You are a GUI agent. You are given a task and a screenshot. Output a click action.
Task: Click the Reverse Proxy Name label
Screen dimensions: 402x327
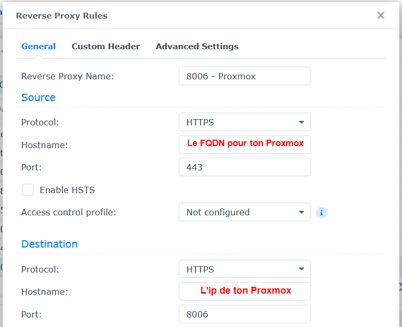[67, 76]
